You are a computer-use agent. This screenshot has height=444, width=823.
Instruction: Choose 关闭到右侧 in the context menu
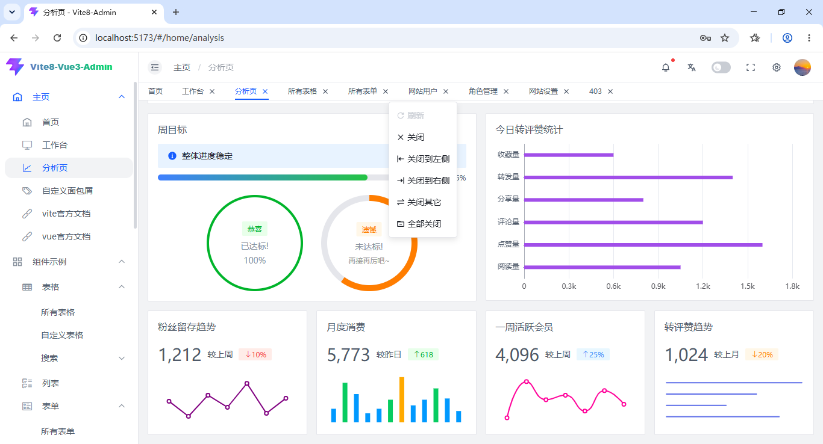click(x=423, y=180)
